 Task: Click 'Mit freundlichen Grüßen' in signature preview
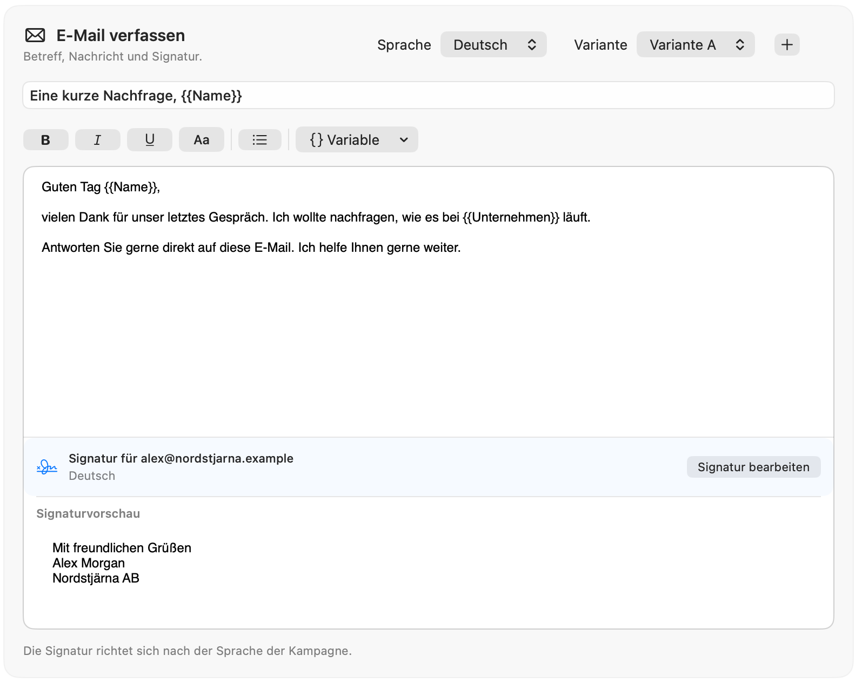(x=122, y=548)
